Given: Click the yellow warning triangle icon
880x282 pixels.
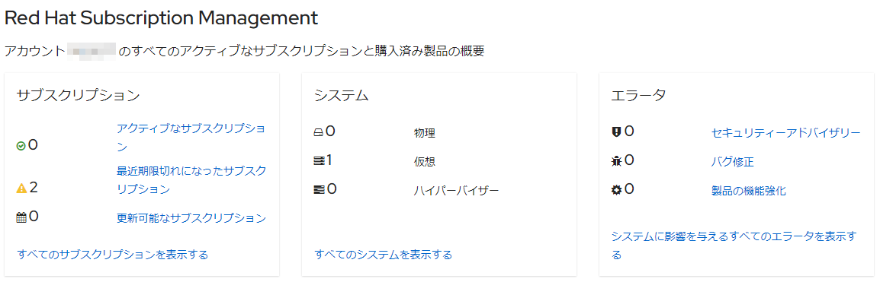Looking at the screenshot, I should pyautogui.click(x=22, y=189).
